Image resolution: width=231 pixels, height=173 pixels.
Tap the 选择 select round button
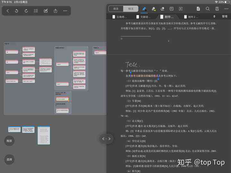9,160
